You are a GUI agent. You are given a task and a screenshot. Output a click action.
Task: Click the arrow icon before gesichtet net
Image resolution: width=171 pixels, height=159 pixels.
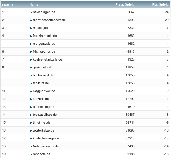[31, 68]
